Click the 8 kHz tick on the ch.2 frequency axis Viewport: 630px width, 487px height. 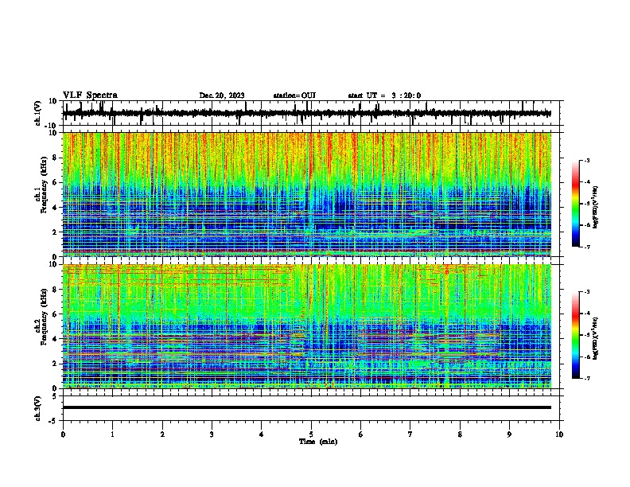(55, 290)
